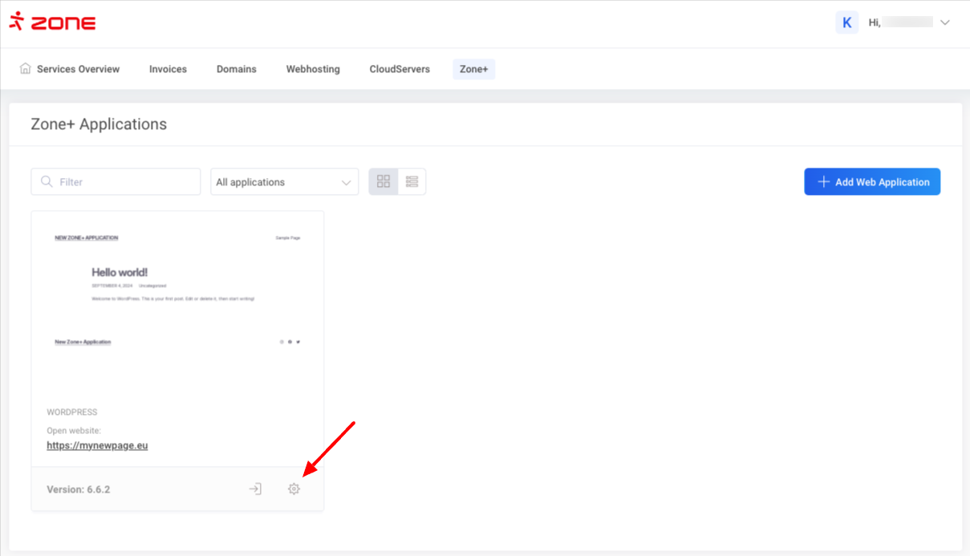Switch to grid view layout
The height and width of the screenshot is (556, 970).
[x=384, y=182]
